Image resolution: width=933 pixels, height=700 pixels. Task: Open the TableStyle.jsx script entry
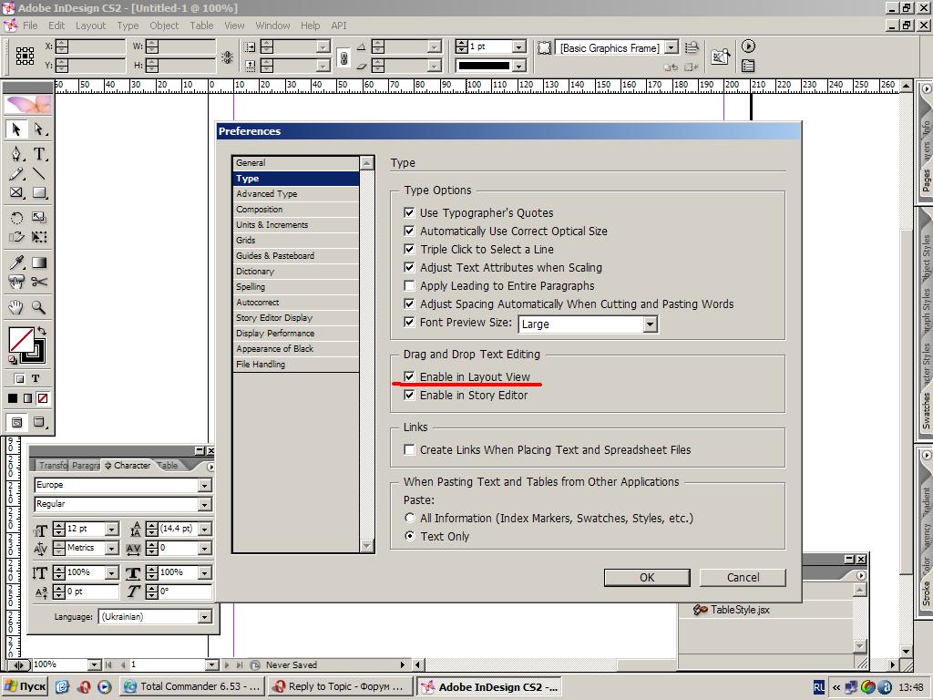740,610
